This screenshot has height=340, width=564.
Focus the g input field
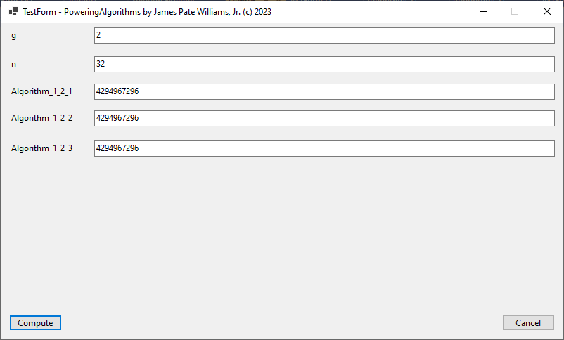[324, 35]
